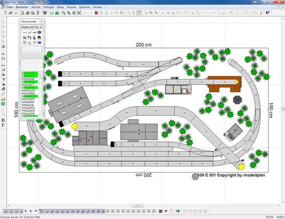Image resolution: width=285 pixels, height=219 pixels.
Task: Select track Mä24229 in list
Action: [x=30, y=91]
